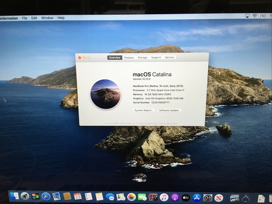Close the About This Mac window
272x204 pixels.
pos(79,58)
